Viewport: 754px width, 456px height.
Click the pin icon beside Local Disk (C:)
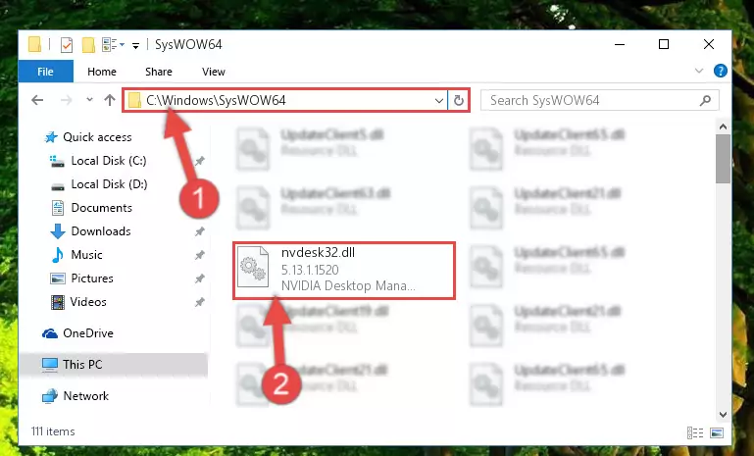click(x=200, y=161)
